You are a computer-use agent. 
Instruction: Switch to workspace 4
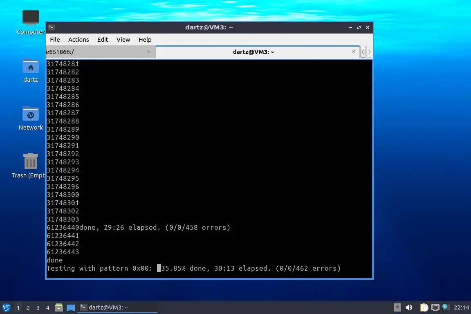click(x=47, y=308)
